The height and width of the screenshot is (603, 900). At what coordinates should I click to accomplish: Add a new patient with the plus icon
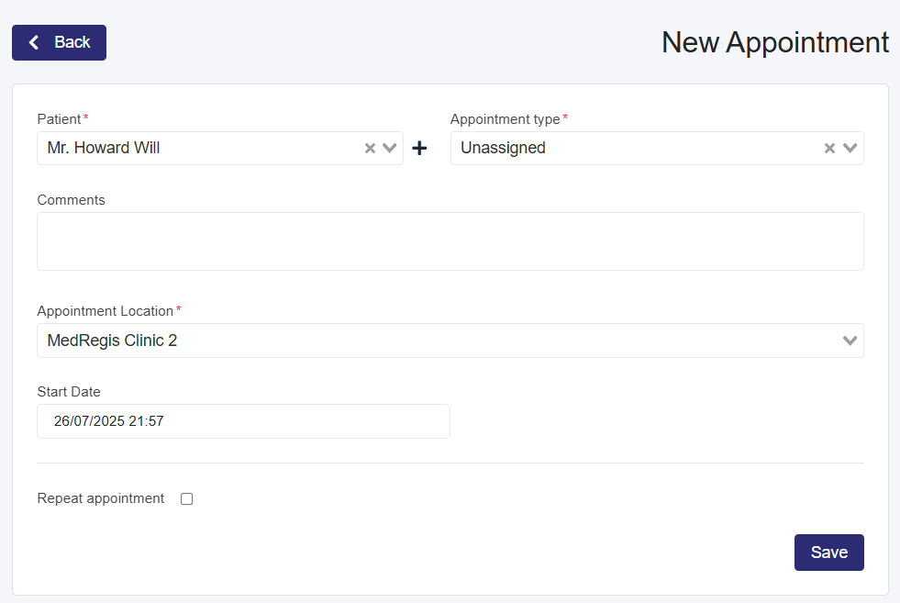(x=419, y=149)
